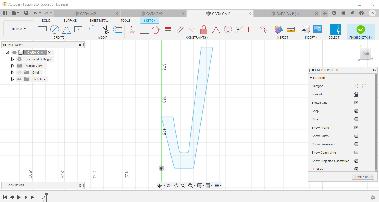
Task: Click the Select tool icon
Action: click(335, 29)
